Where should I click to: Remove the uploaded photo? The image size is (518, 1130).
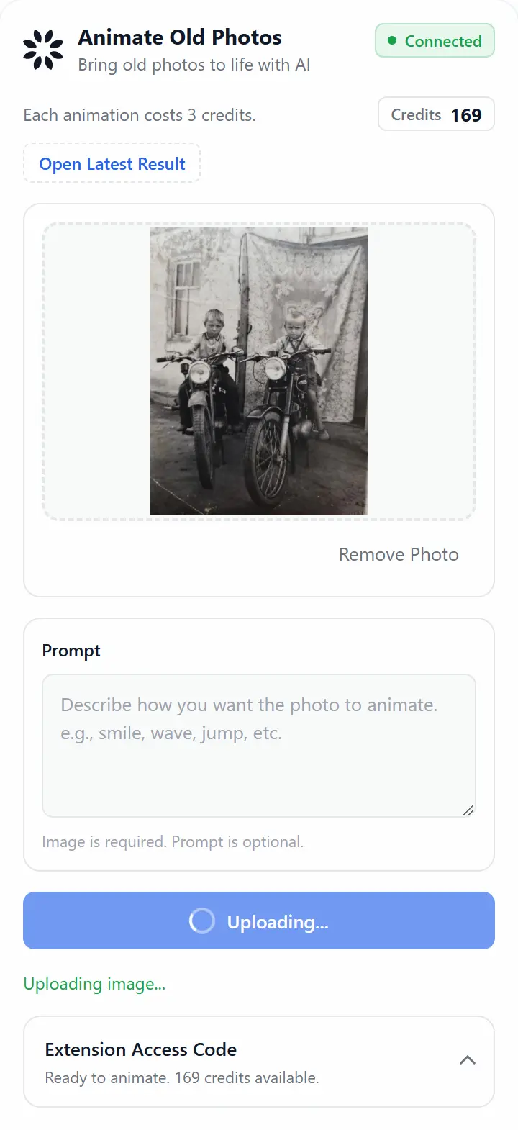399,554
